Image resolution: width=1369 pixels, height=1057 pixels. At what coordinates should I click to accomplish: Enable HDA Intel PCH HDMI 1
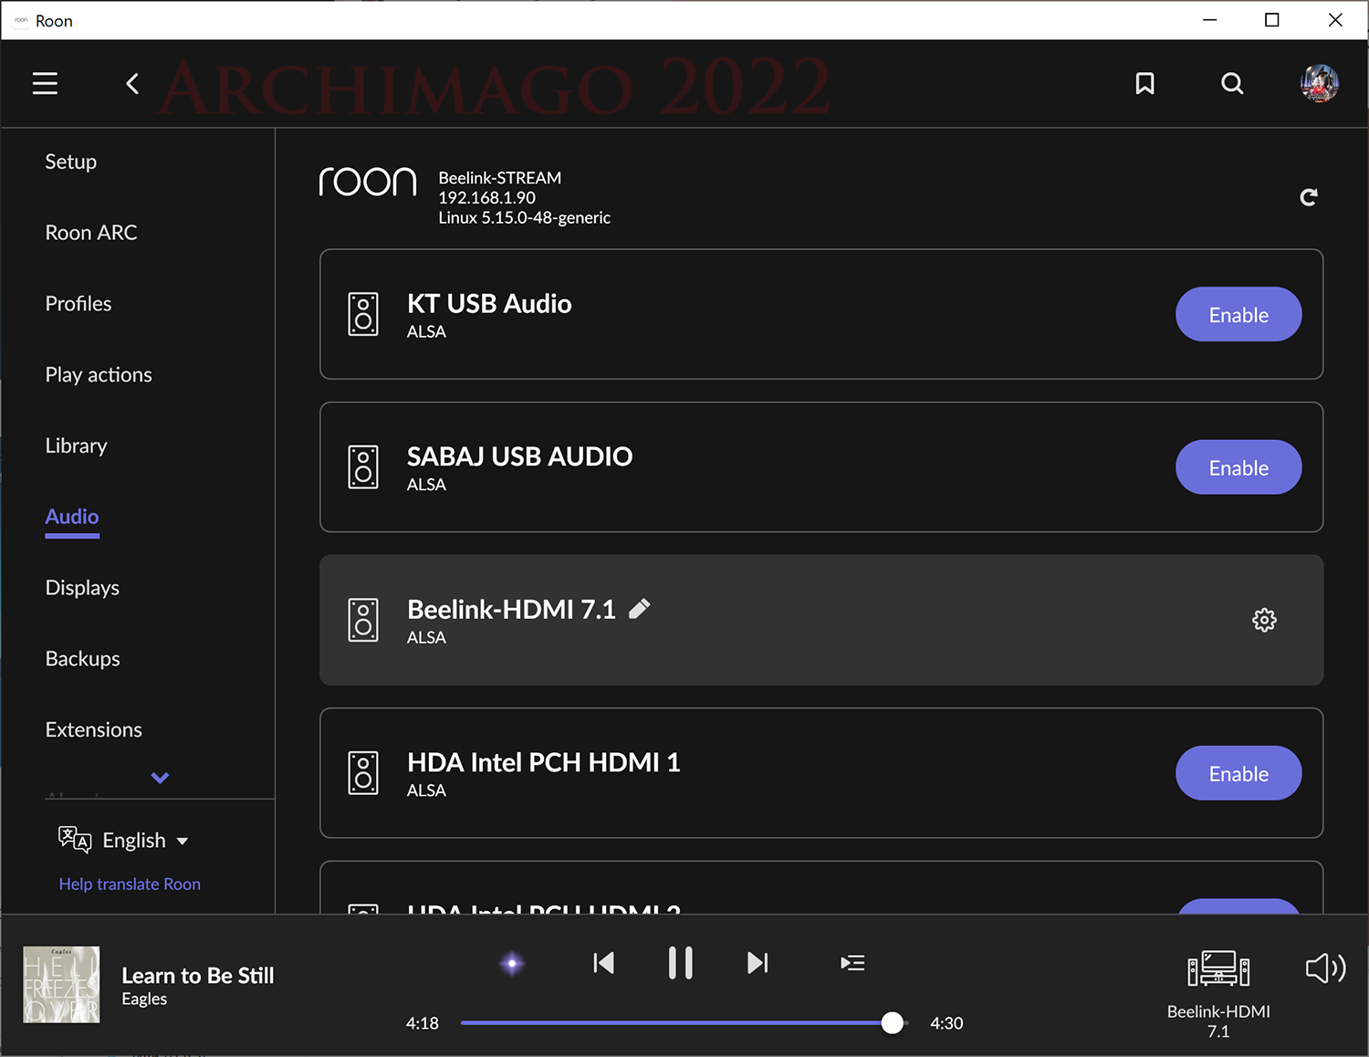coord(1238,773)
